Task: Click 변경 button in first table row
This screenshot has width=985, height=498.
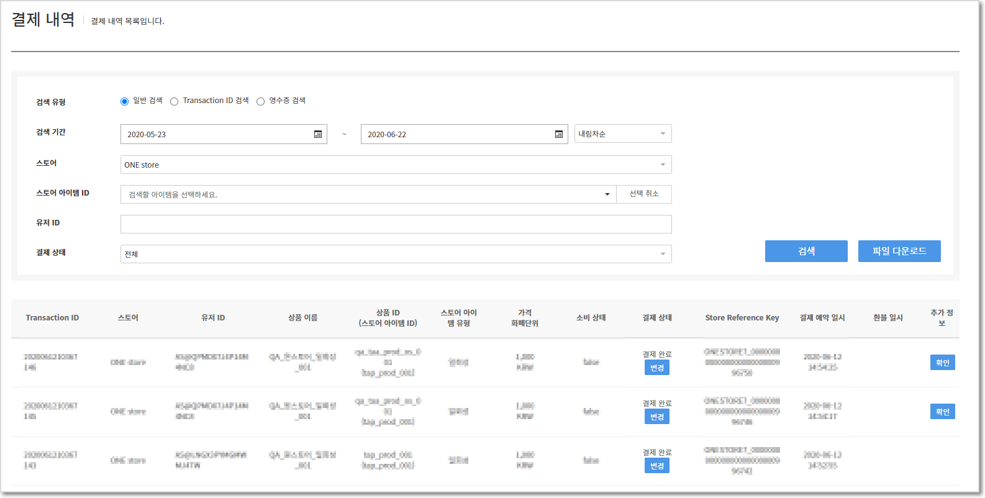Action: coord(657,368)
